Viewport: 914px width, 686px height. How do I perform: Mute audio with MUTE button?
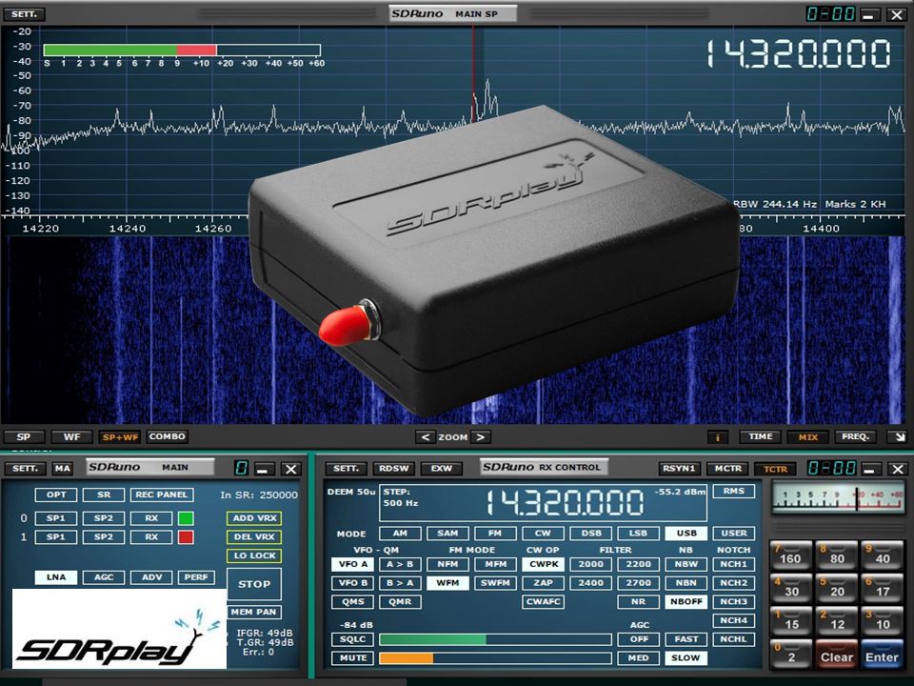click(352, 658)
